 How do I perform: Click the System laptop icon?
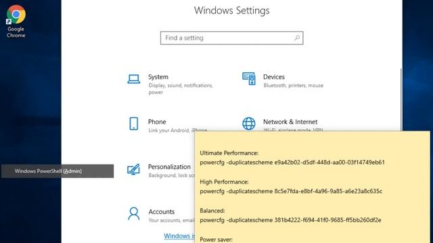pyautogui.click(x=134, y=79)
